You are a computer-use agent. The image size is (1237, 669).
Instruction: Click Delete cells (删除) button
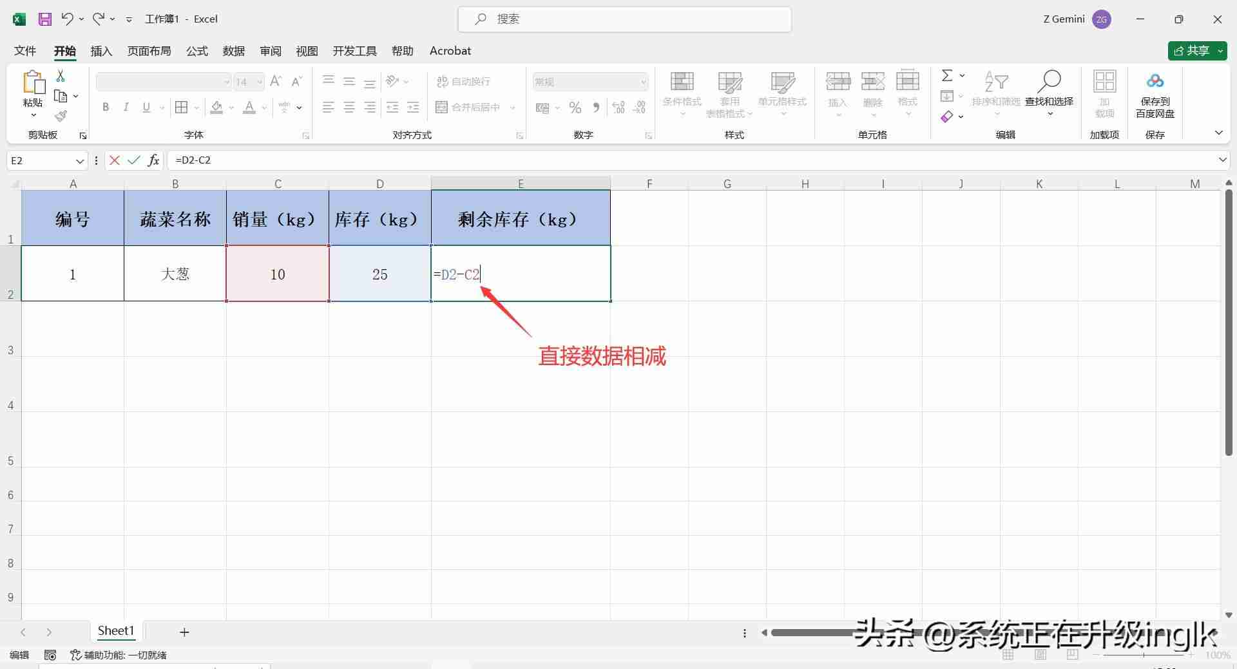tap(872, 93)
